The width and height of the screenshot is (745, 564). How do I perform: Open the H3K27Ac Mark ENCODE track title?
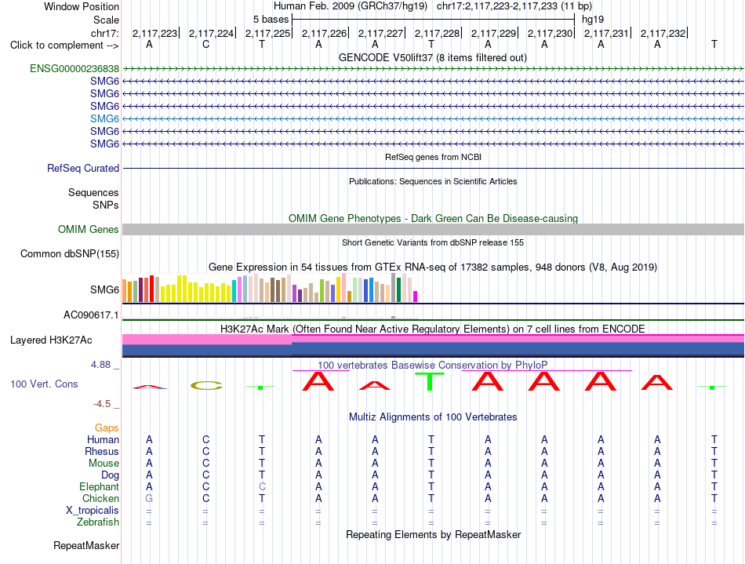point(433,329)
